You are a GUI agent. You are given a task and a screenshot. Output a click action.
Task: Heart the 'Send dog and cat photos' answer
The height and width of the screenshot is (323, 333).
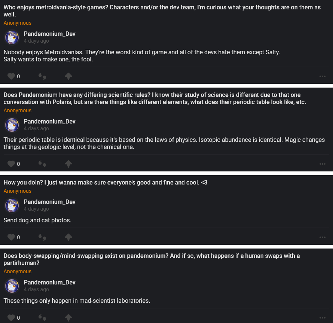point(11,237)
